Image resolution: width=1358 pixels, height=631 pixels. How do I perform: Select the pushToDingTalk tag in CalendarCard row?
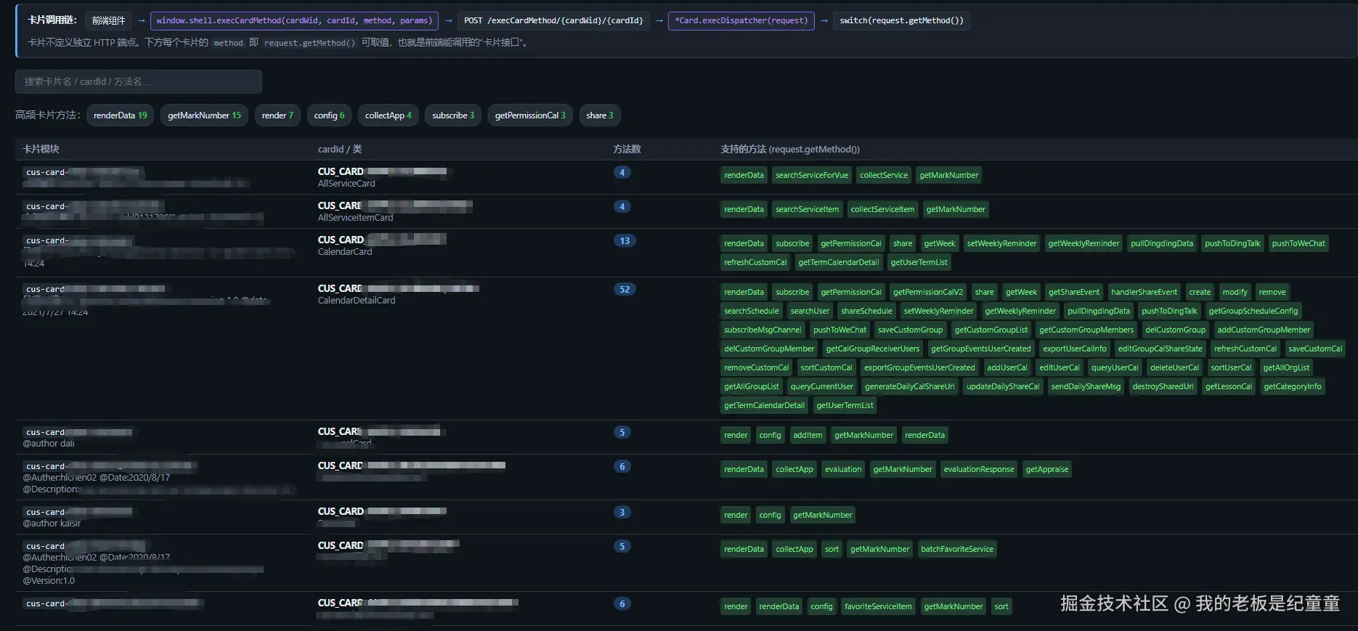[1232, 243]
